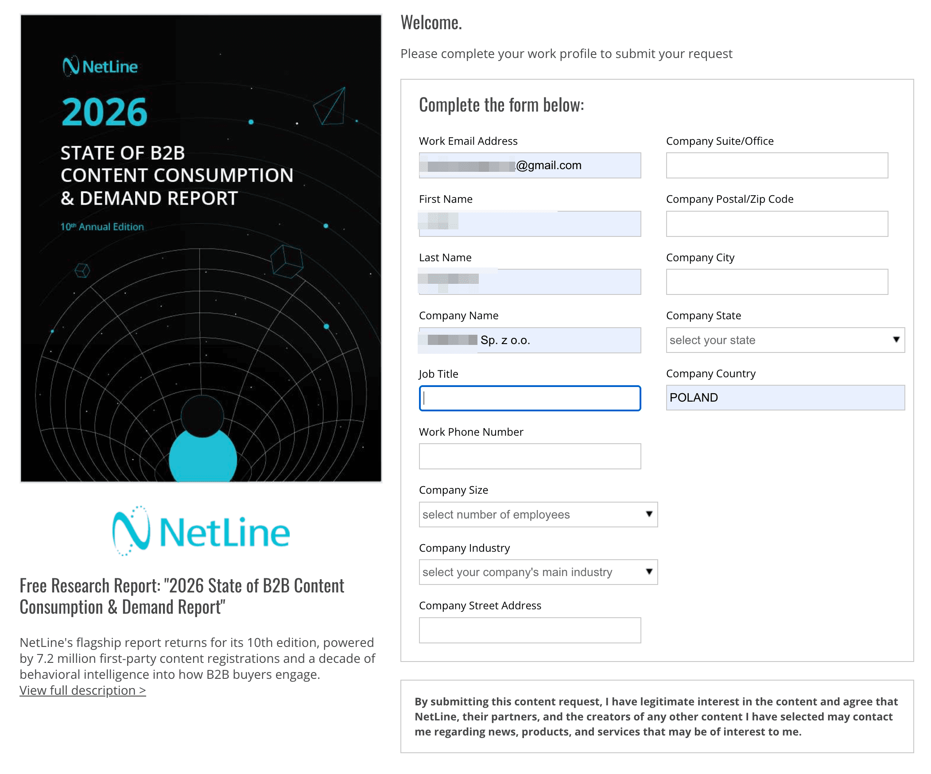Open the View full description link
This screenshot has height=774, width=931.
[83, 690]
